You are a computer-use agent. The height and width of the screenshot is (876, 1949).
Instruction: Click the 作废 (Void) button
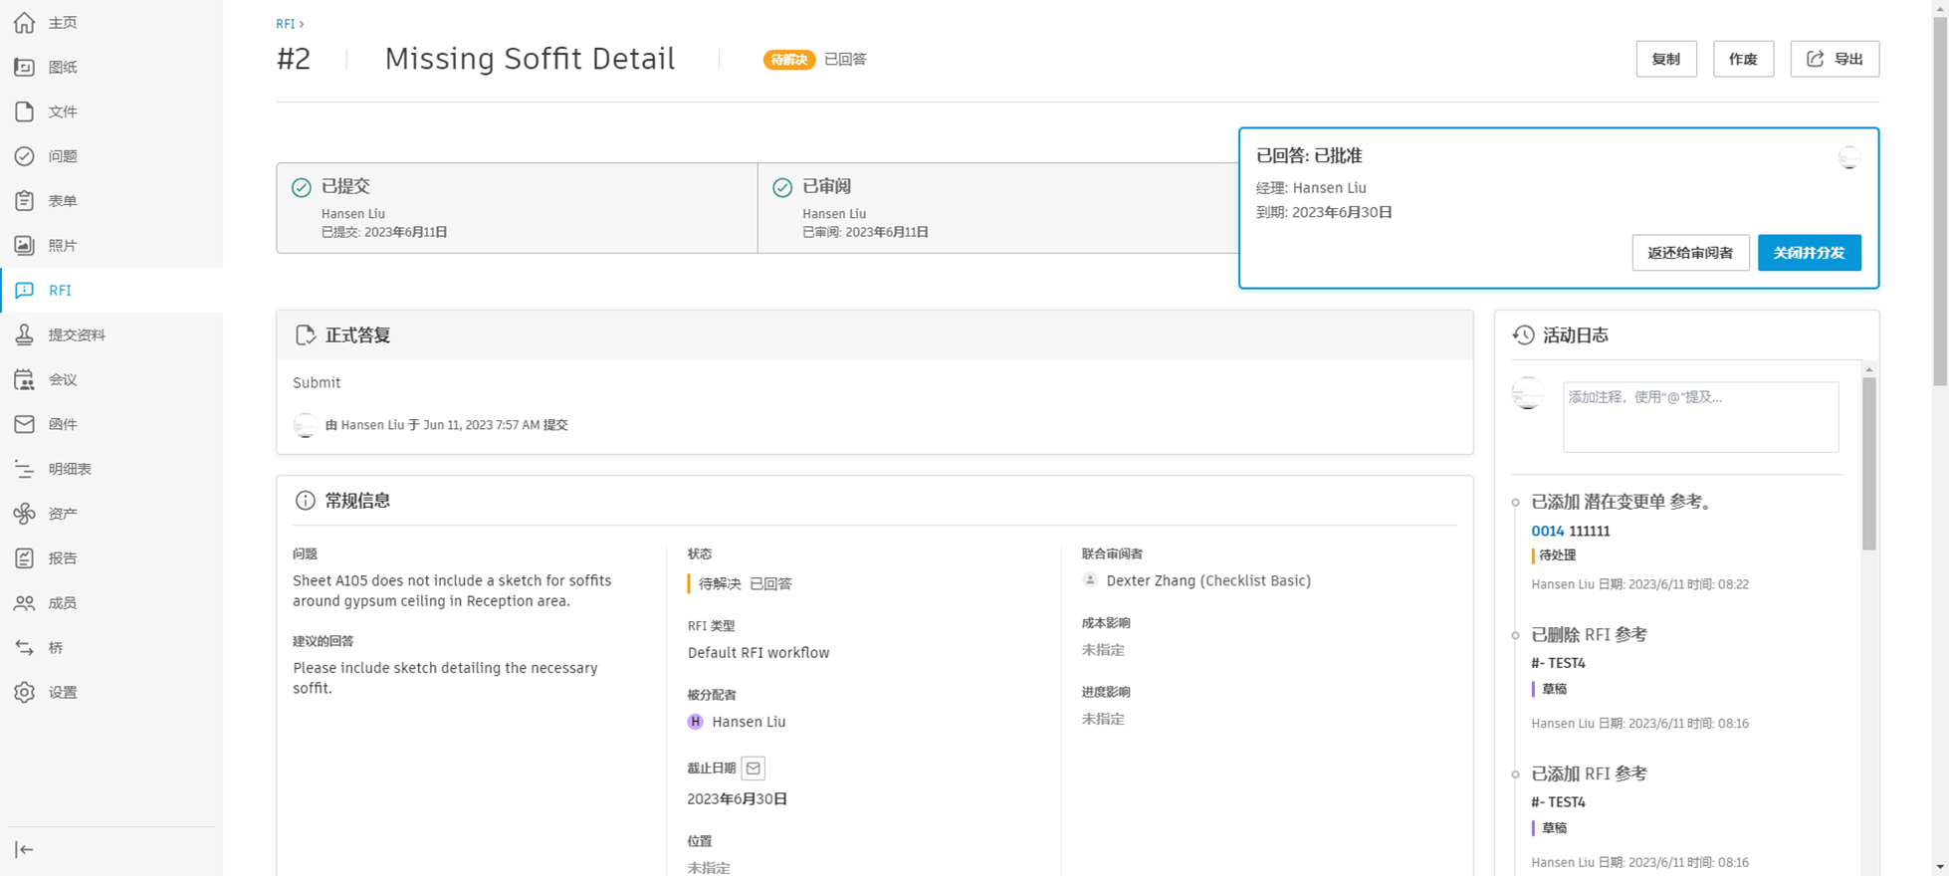point(1743,59)
